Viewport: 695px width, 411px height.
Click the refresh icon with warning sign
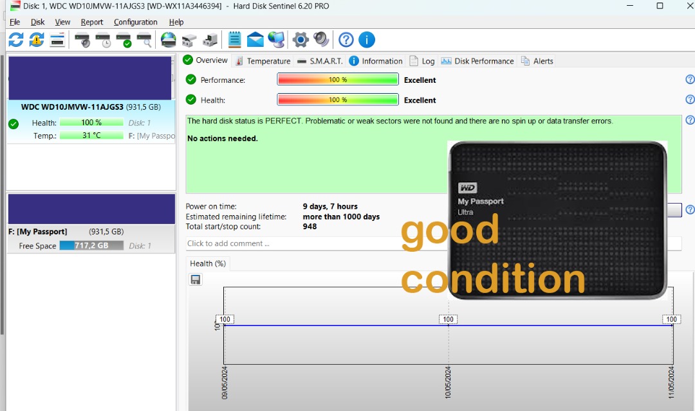pos(37,40)
